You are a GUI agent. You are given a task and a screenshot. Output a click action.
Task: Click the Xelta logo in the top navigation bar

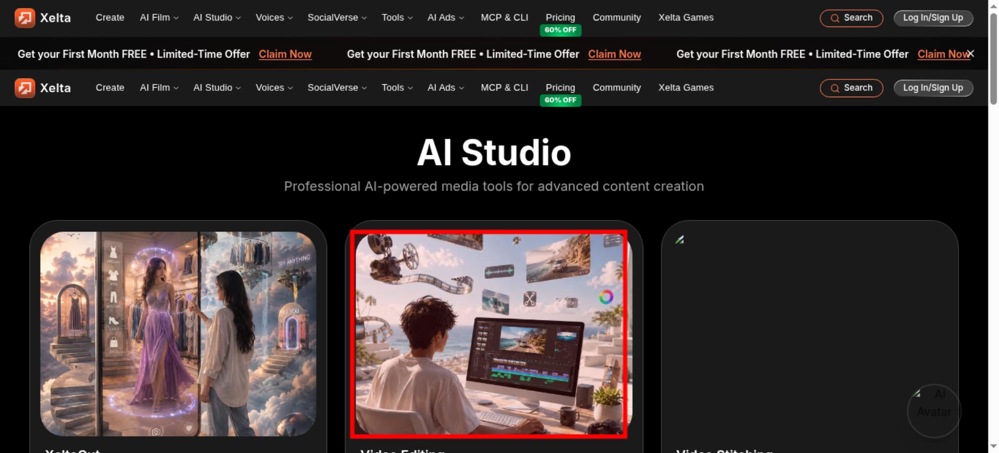click(43, 18)
